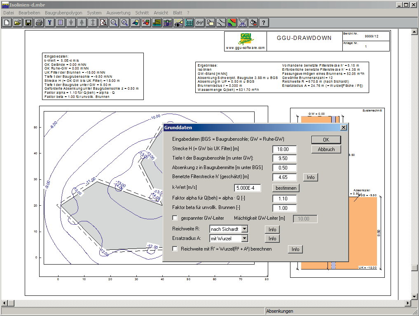Click the paint bucket toolbar icon
This screenshot has width=419, height=316.
(253, 23)
